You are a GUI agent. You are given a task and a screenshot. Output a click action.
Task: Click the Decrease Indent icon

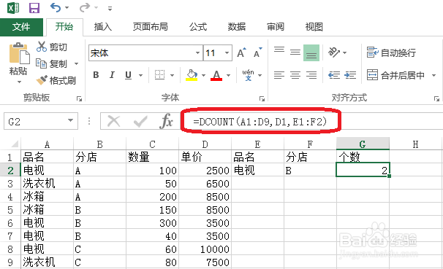(x=334, y=75)
